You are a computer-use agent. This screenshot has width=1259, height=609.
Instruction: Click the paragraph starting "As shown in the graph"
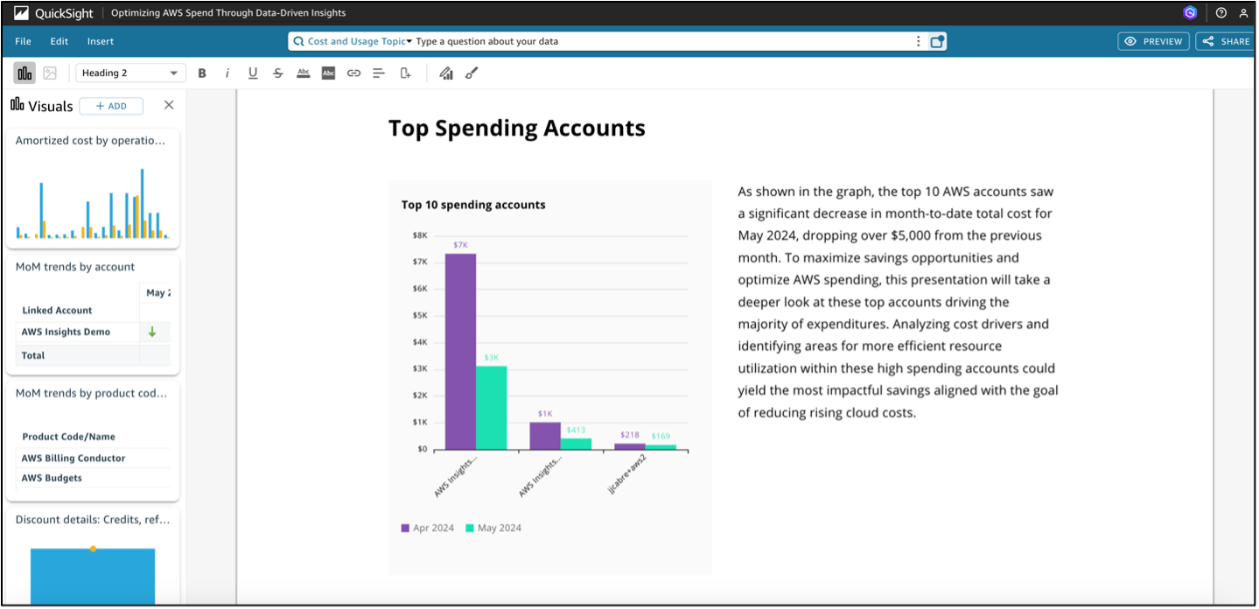pos(898,302)
